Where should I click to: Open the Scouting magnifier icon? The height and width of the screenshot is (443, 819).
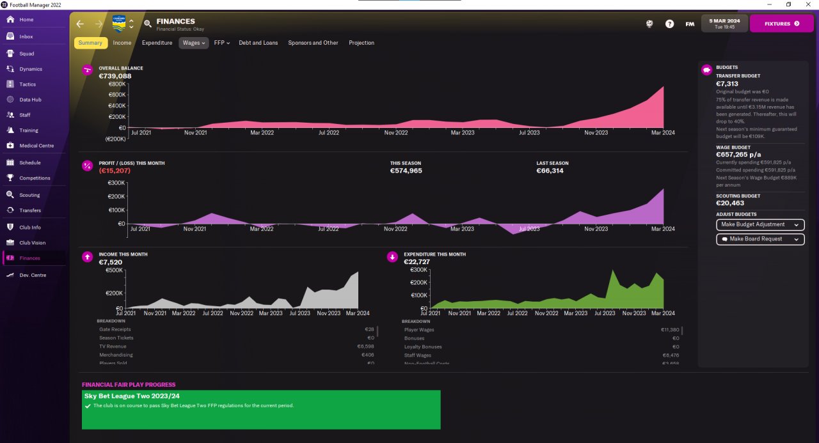(10, 195)
